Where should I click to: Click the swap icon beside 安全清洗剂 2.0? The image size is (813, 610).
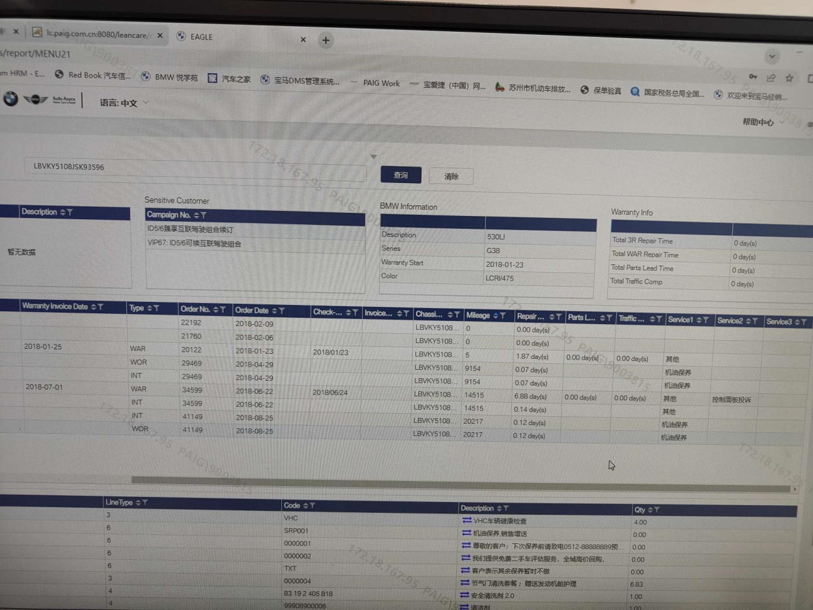pos(465,595)
